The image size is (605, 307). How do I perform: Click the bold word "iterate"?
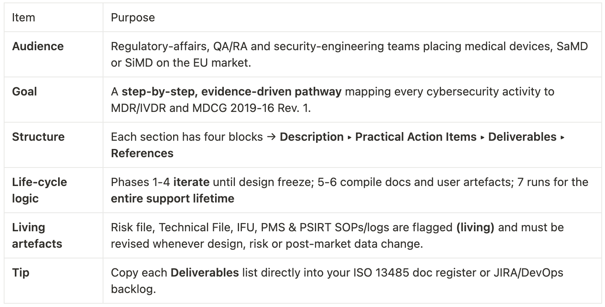coord(191,182)
